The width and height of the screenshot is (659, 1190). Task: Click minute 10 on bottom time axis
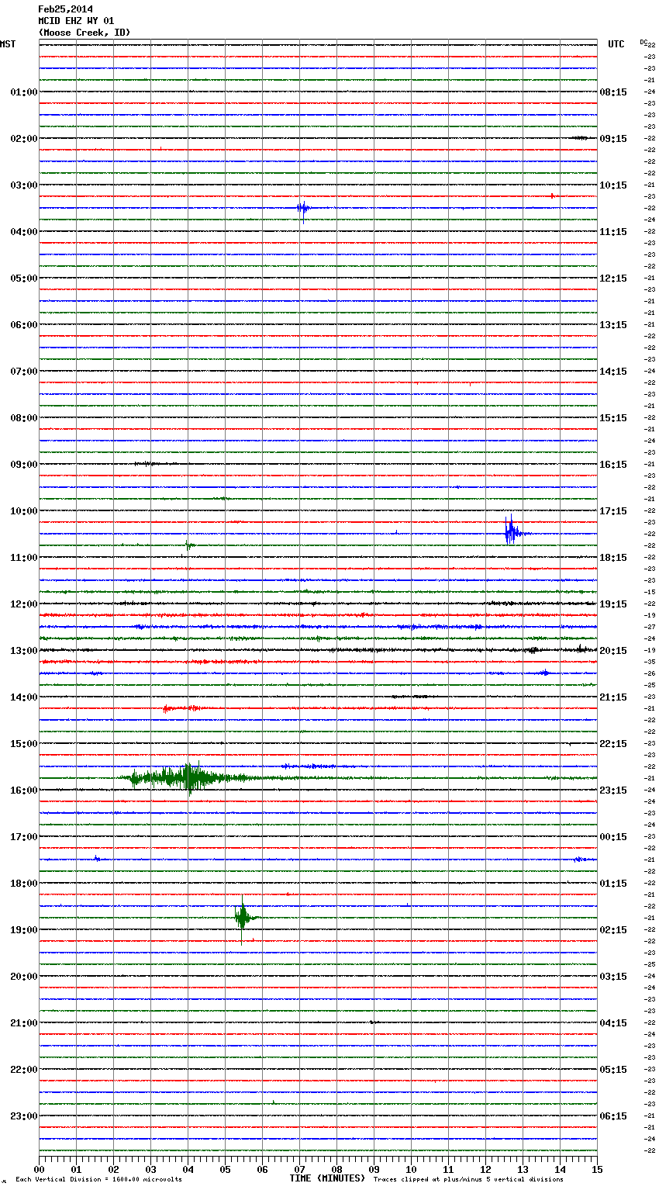click(x=411, y=1169)
